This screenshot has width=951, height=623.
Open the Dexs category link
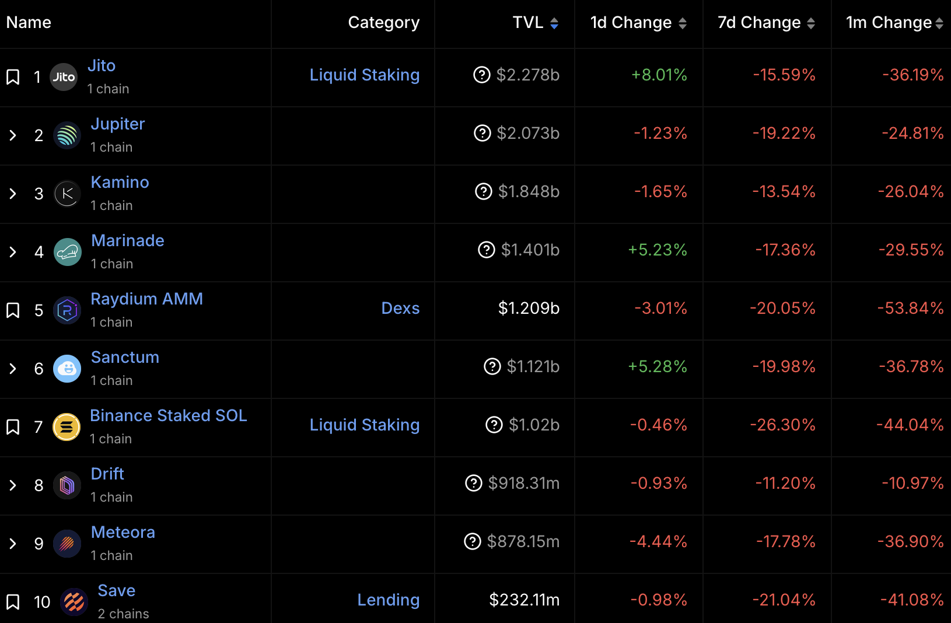[x=400, y=308]
